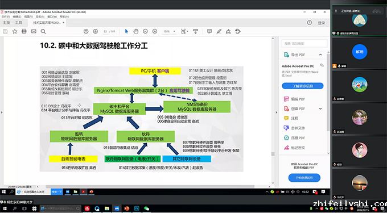
Task: Click the 开始免费试用 button
Action: pos(304,178)
